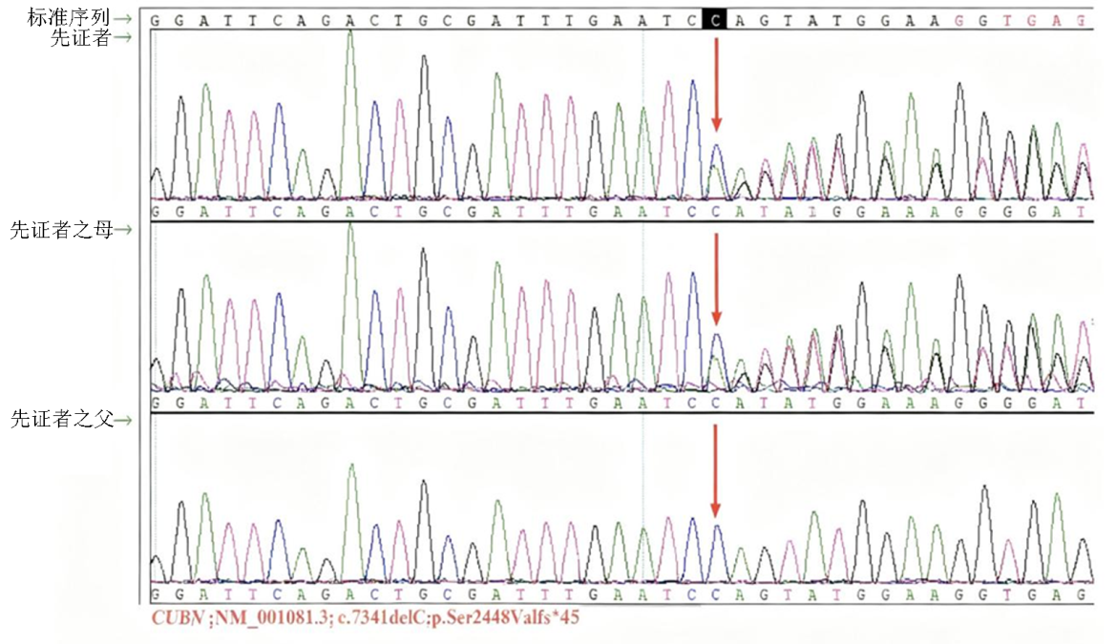Viewport: 1116px width, 644px height.
Task: Select the 先证者之父 label
Action: click(x=60, y=419)
